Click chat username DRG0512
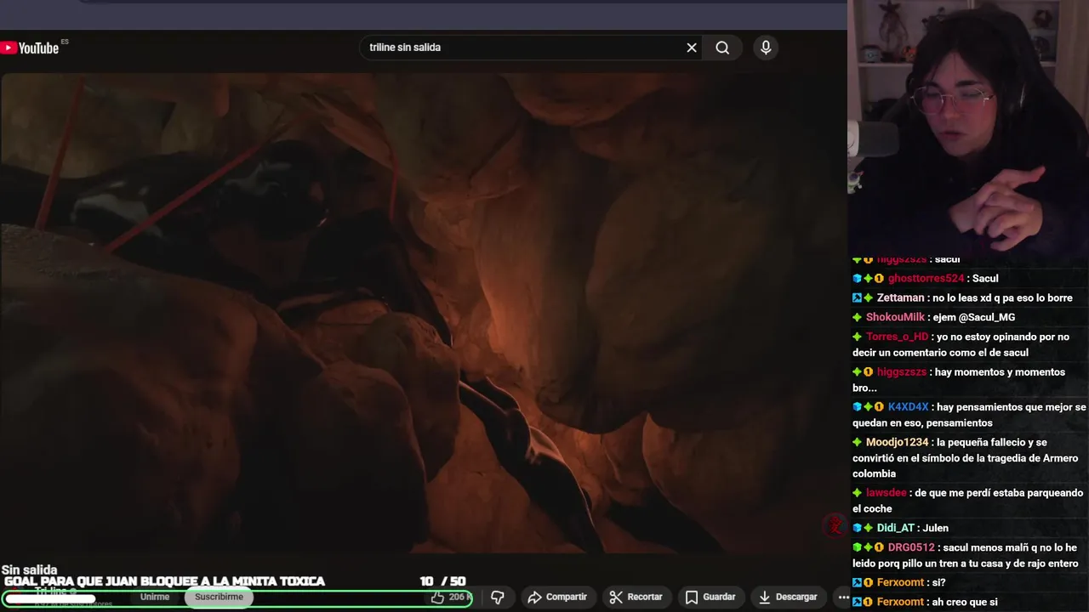This screenshot has width=1089, height=612. click(911, 547)
